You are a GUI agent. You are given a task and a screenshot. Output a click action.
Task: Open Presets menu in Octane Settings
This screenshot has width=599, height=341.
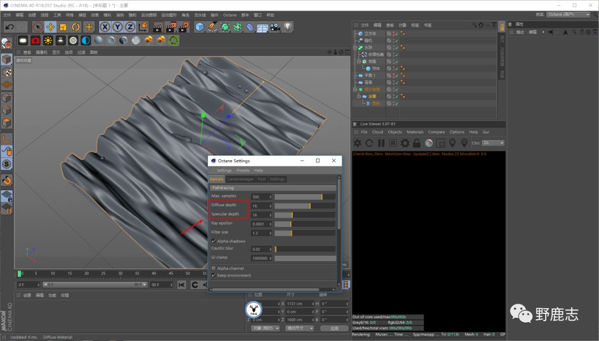pos(242,170)
